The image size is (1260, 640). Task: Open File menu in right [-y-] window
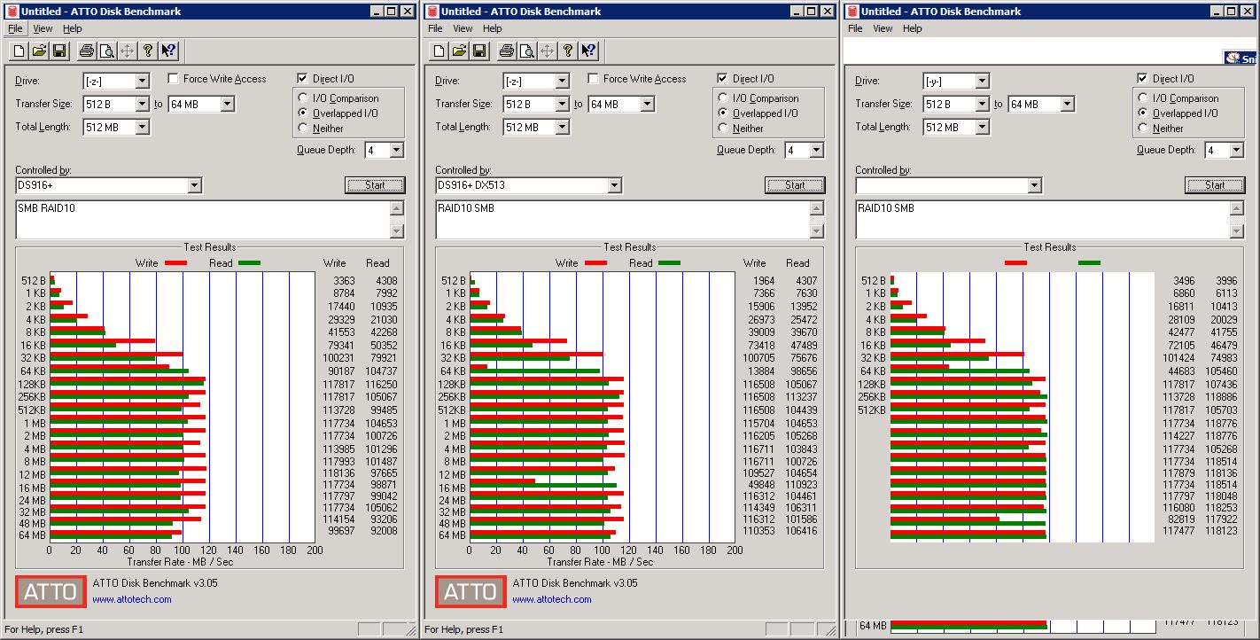point(855,28)
